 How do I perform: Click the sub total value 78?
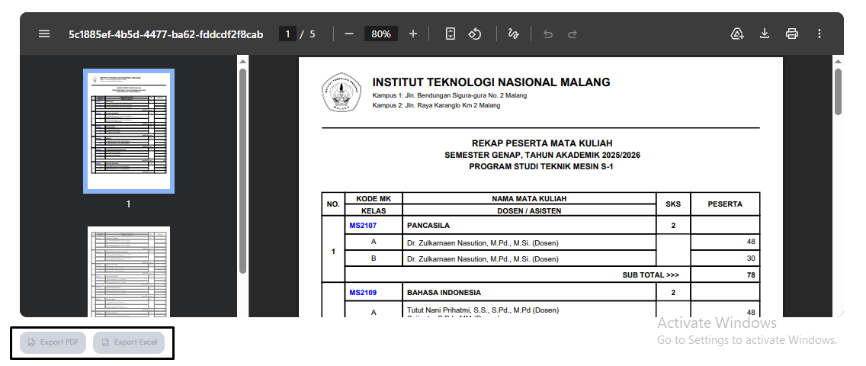coord(751,275)
